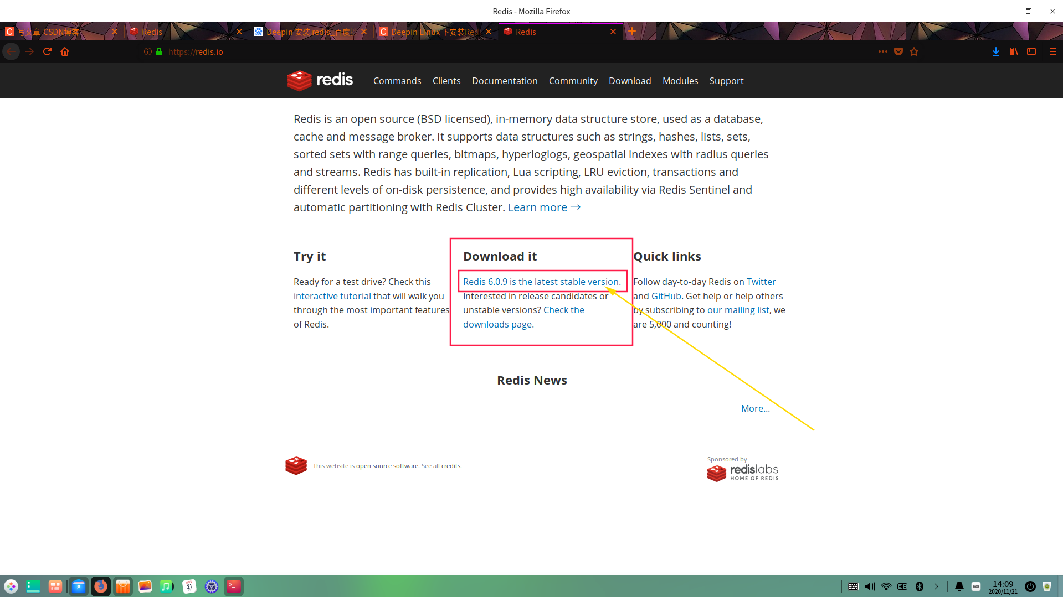
Task: Open the Clients page
Action: 446,81
